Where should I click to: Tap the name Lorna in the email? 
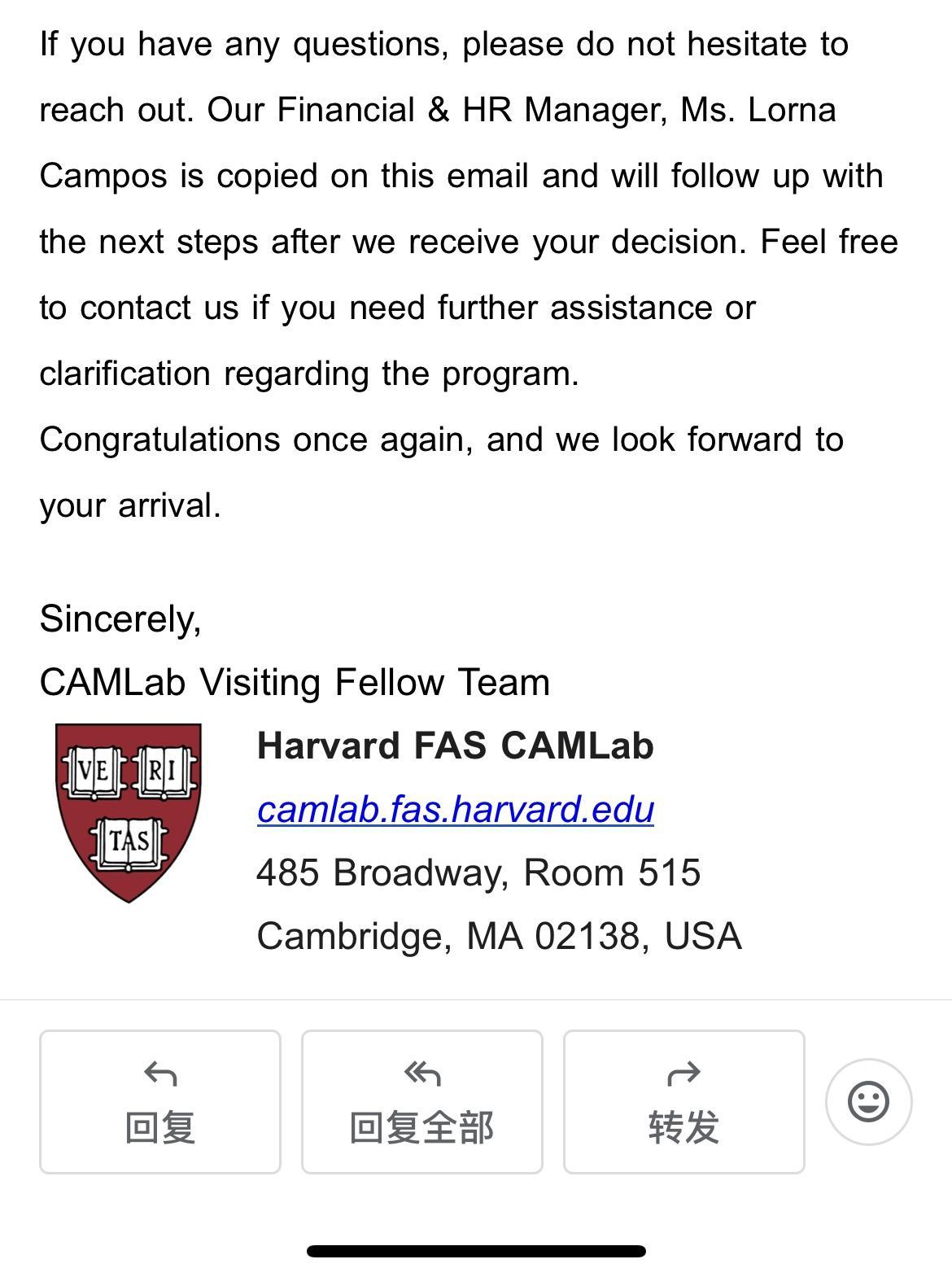point(792,110)
